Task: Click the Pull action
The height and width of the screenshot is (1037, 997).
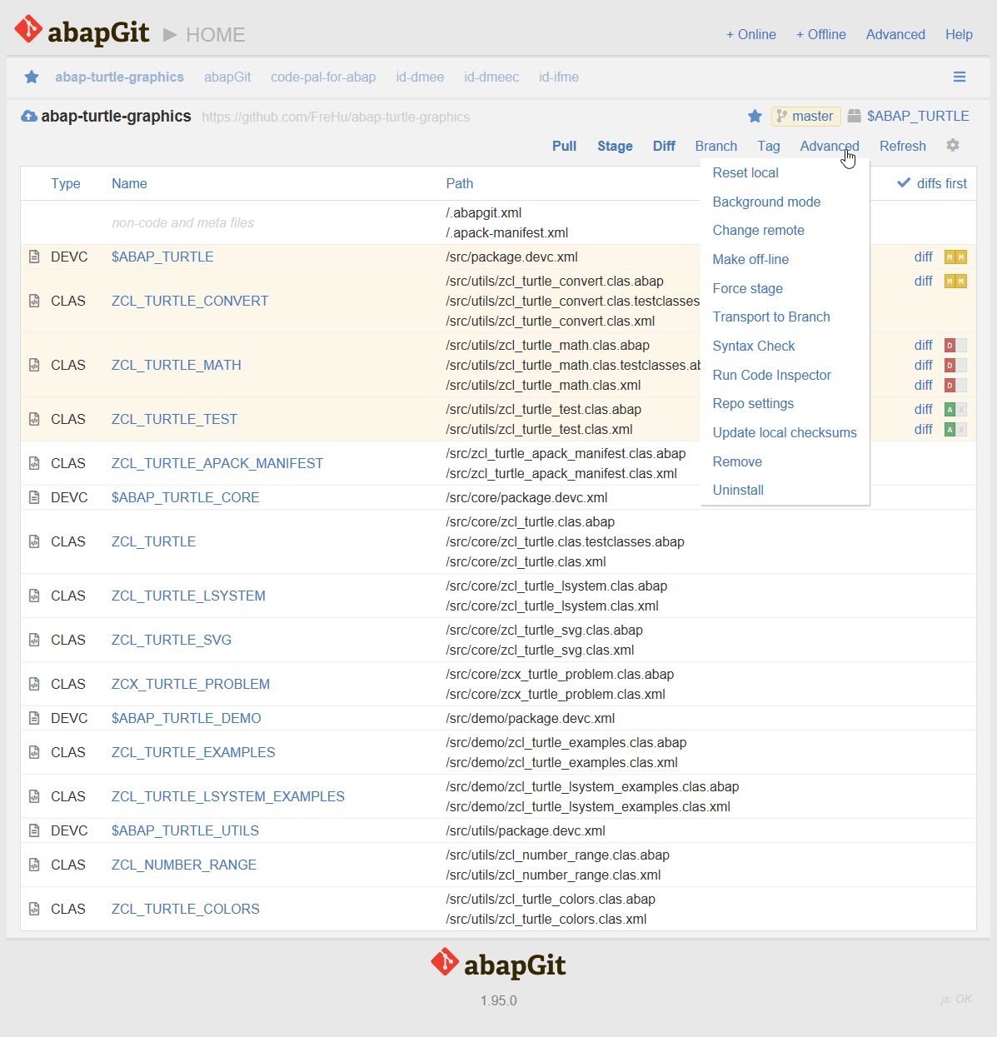Action: (x=564, y=146)
